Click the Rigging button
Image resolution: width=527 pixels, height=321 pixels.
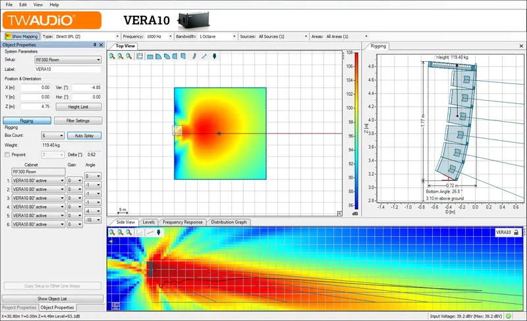(x=26, y=120)
